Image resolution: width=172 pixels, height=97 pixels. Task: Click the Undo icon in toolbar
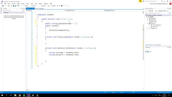point(18,6)
